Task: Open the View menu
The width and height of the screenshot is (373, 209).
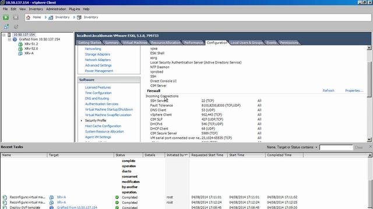Action: (x=23, y=9)
